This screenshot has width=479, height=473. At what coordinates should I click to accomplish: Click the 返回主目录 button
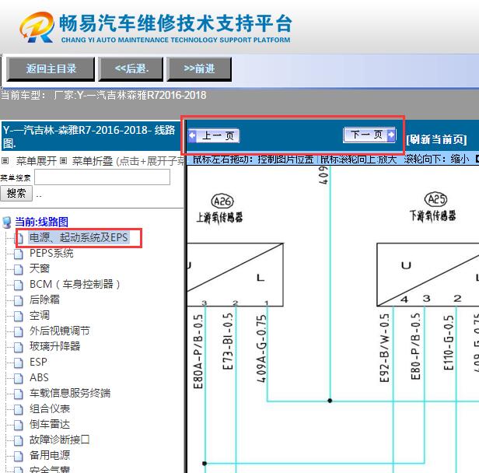click(x=51, y=68)
